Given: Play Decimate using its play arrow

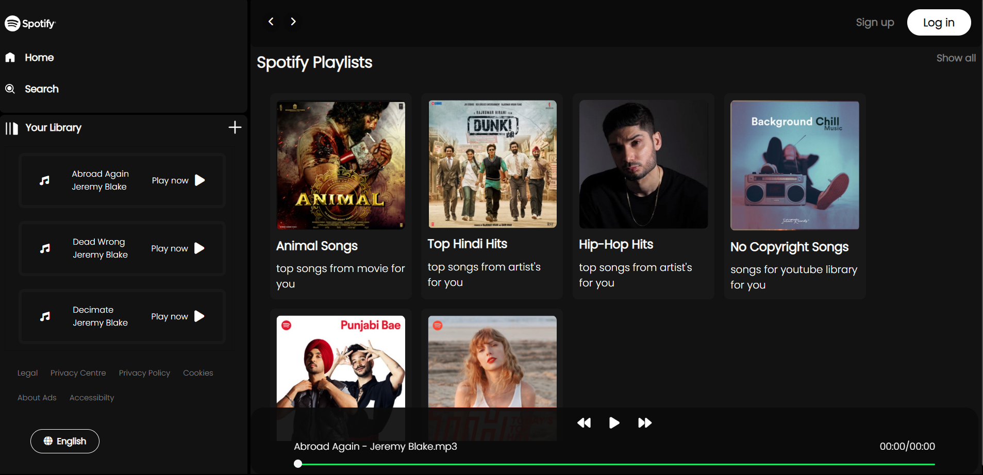Looking at the screenshot, I should click(x=199, y=316).
